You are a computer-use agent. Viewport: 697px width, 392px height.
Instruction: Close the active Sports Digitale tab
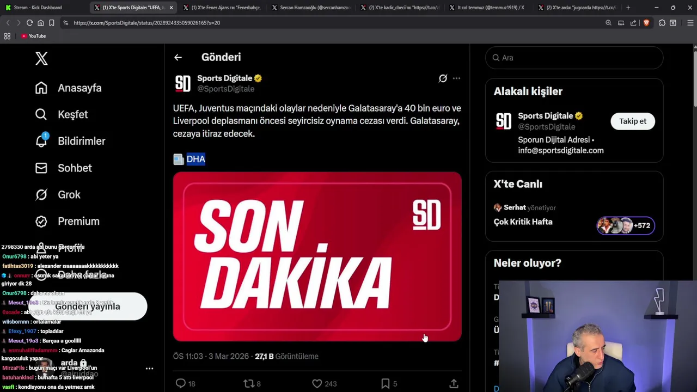coord(171,8)
